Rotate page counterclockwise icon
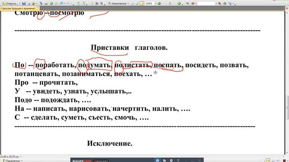Viewport: 289px width, 162px height. click(79, 4)
